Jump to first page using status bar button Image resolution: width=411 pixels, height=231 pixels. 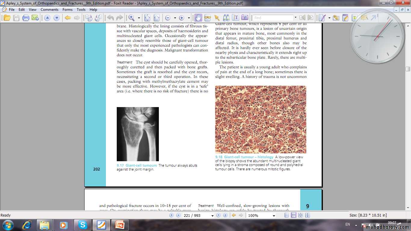pos(172,215)
